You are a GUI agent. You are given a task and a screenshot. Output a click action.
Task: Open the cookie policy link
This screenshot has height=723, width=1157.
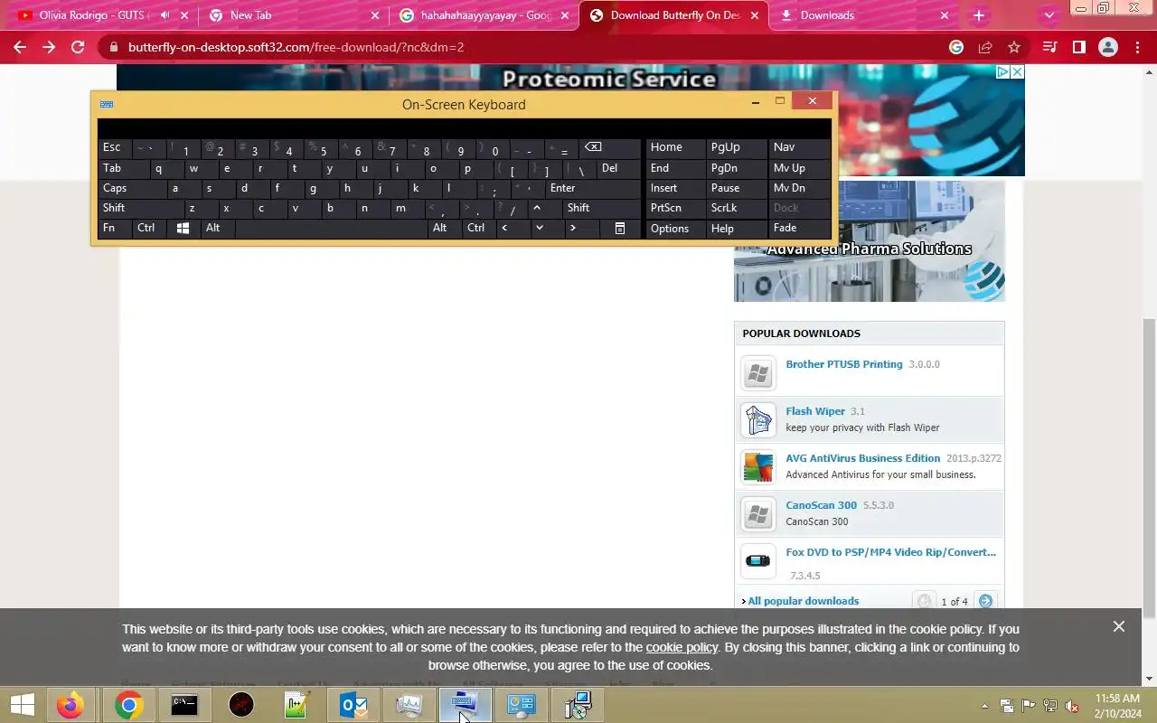pos(682,647)
